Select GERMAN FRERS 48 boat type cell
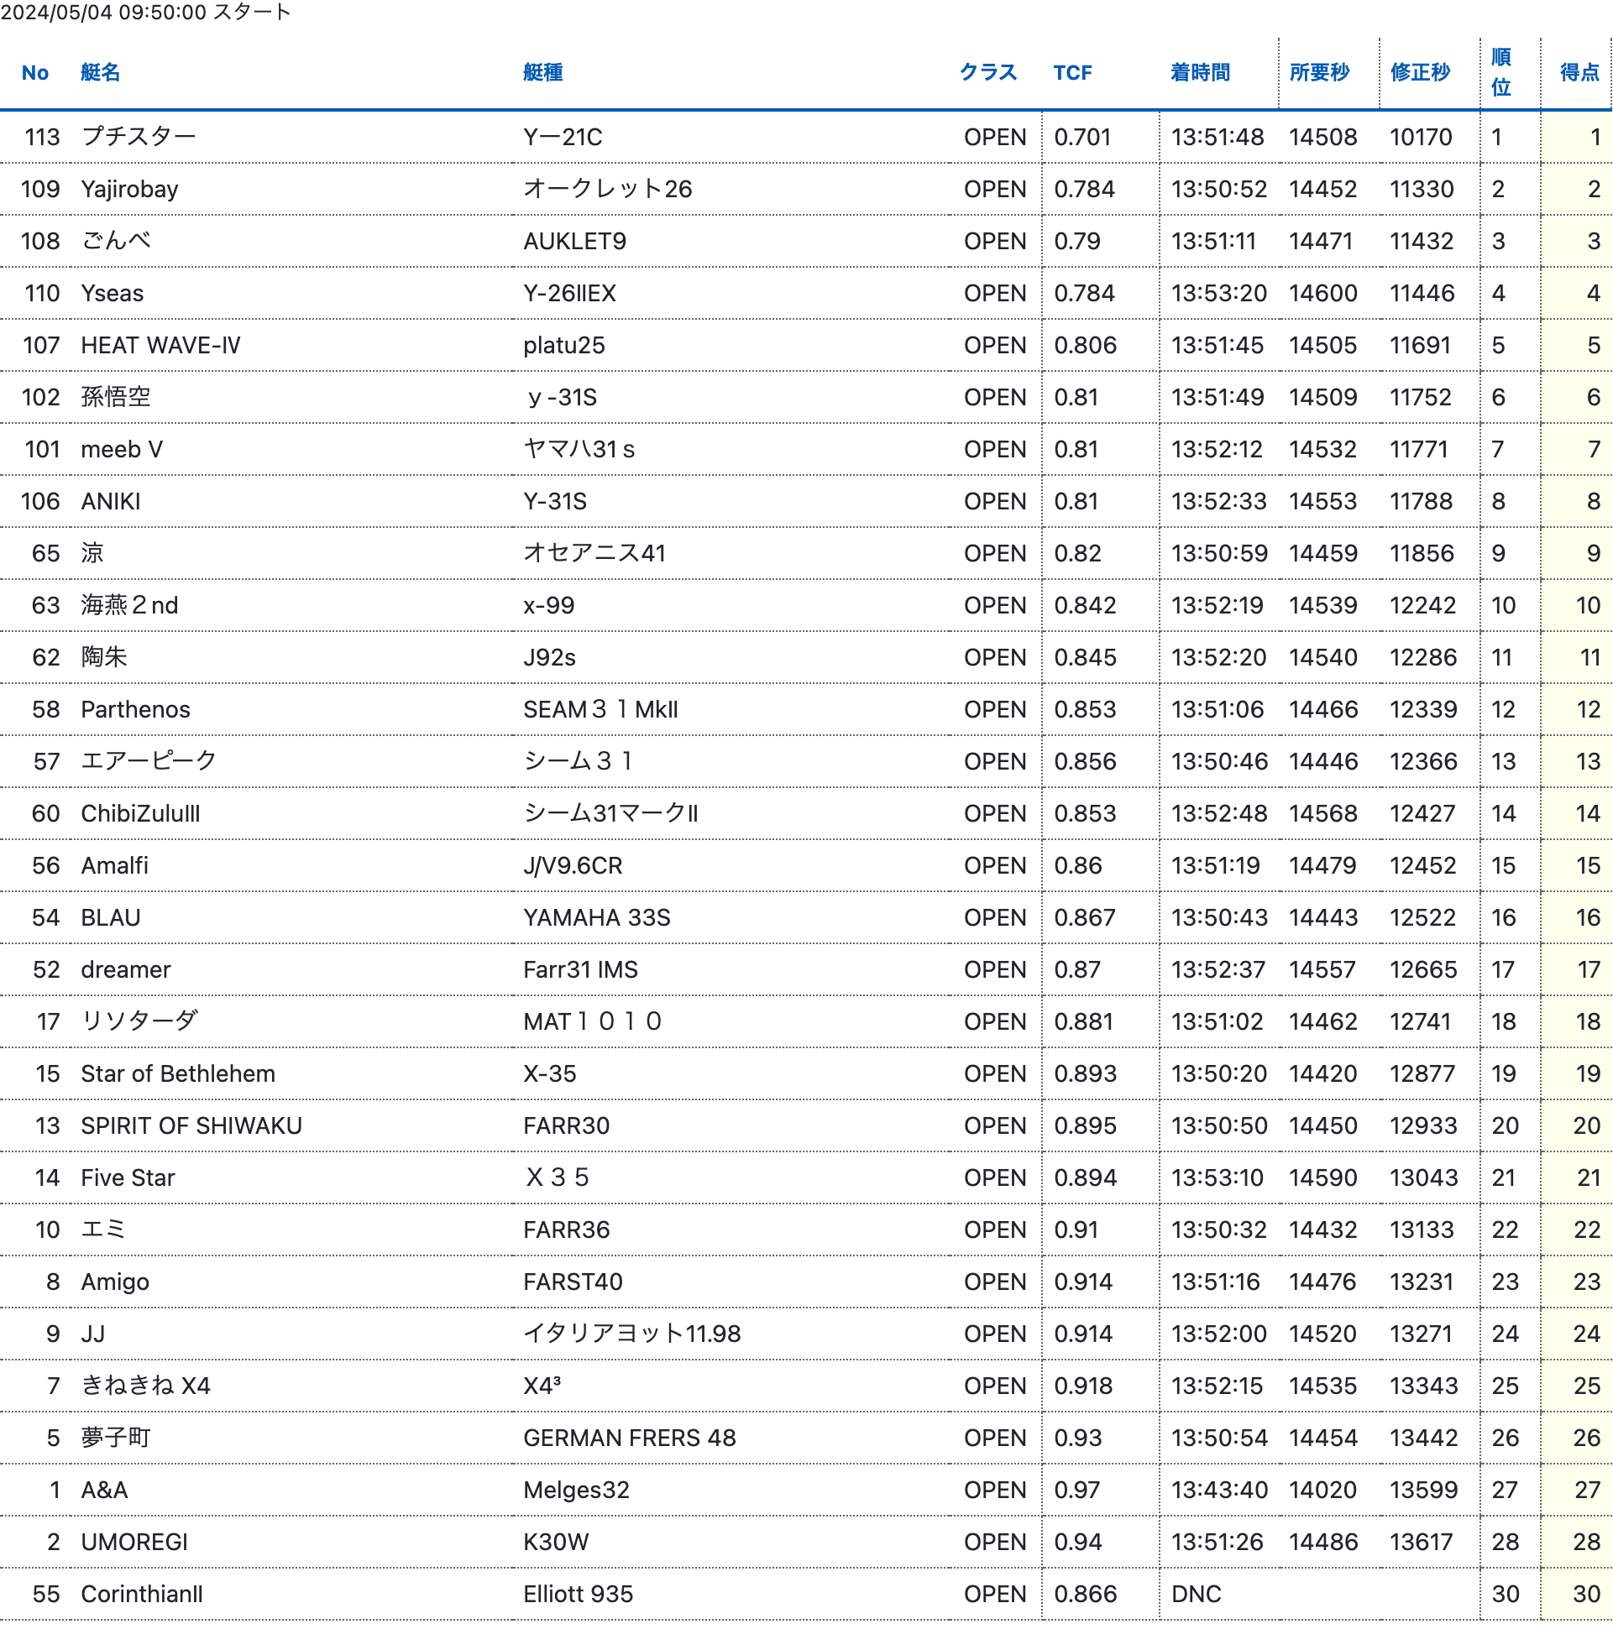 pos(630,1438)
